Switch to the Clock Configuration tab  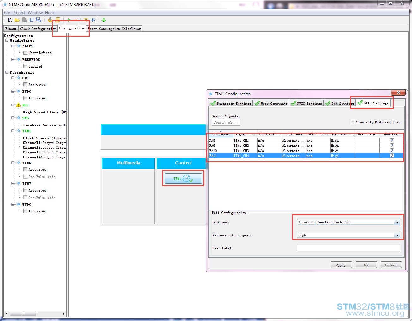pyautogui.click(x=38, y=29)
